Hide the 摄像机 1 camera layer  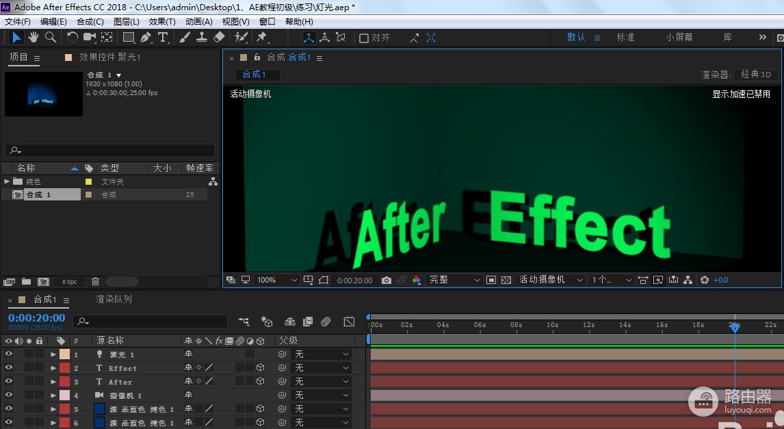click(x=8, y=395)
